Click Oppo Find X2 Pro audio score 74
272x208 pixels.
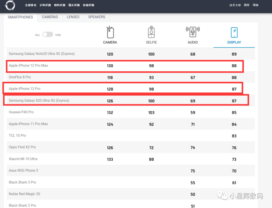193,147
